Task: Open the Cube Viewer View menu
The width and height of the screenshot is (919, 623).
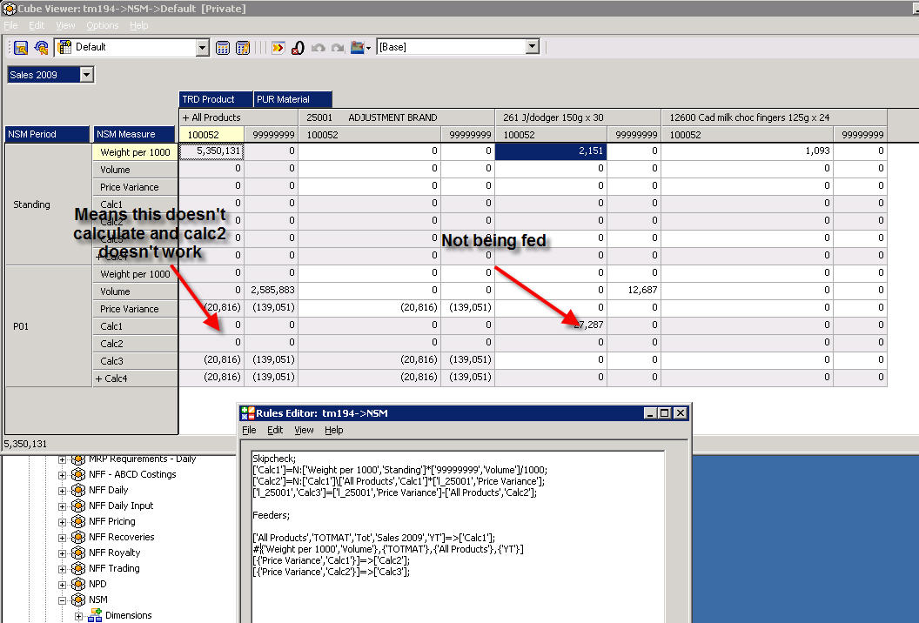Action: 65,25
